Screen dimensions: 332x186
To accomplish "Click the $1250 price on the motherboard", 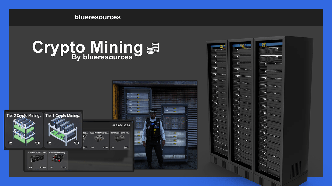I will tap(64, 167).
